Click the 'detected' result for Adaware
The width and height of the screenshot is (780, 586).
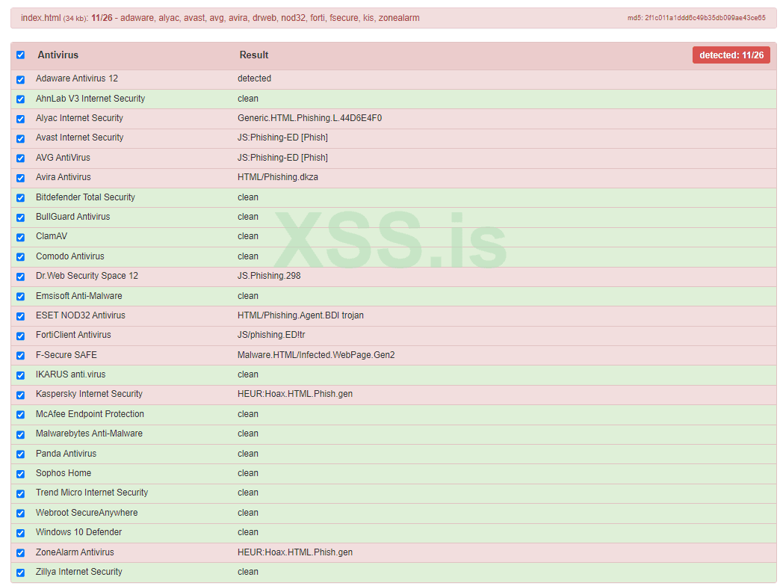[x=254, y=78]
